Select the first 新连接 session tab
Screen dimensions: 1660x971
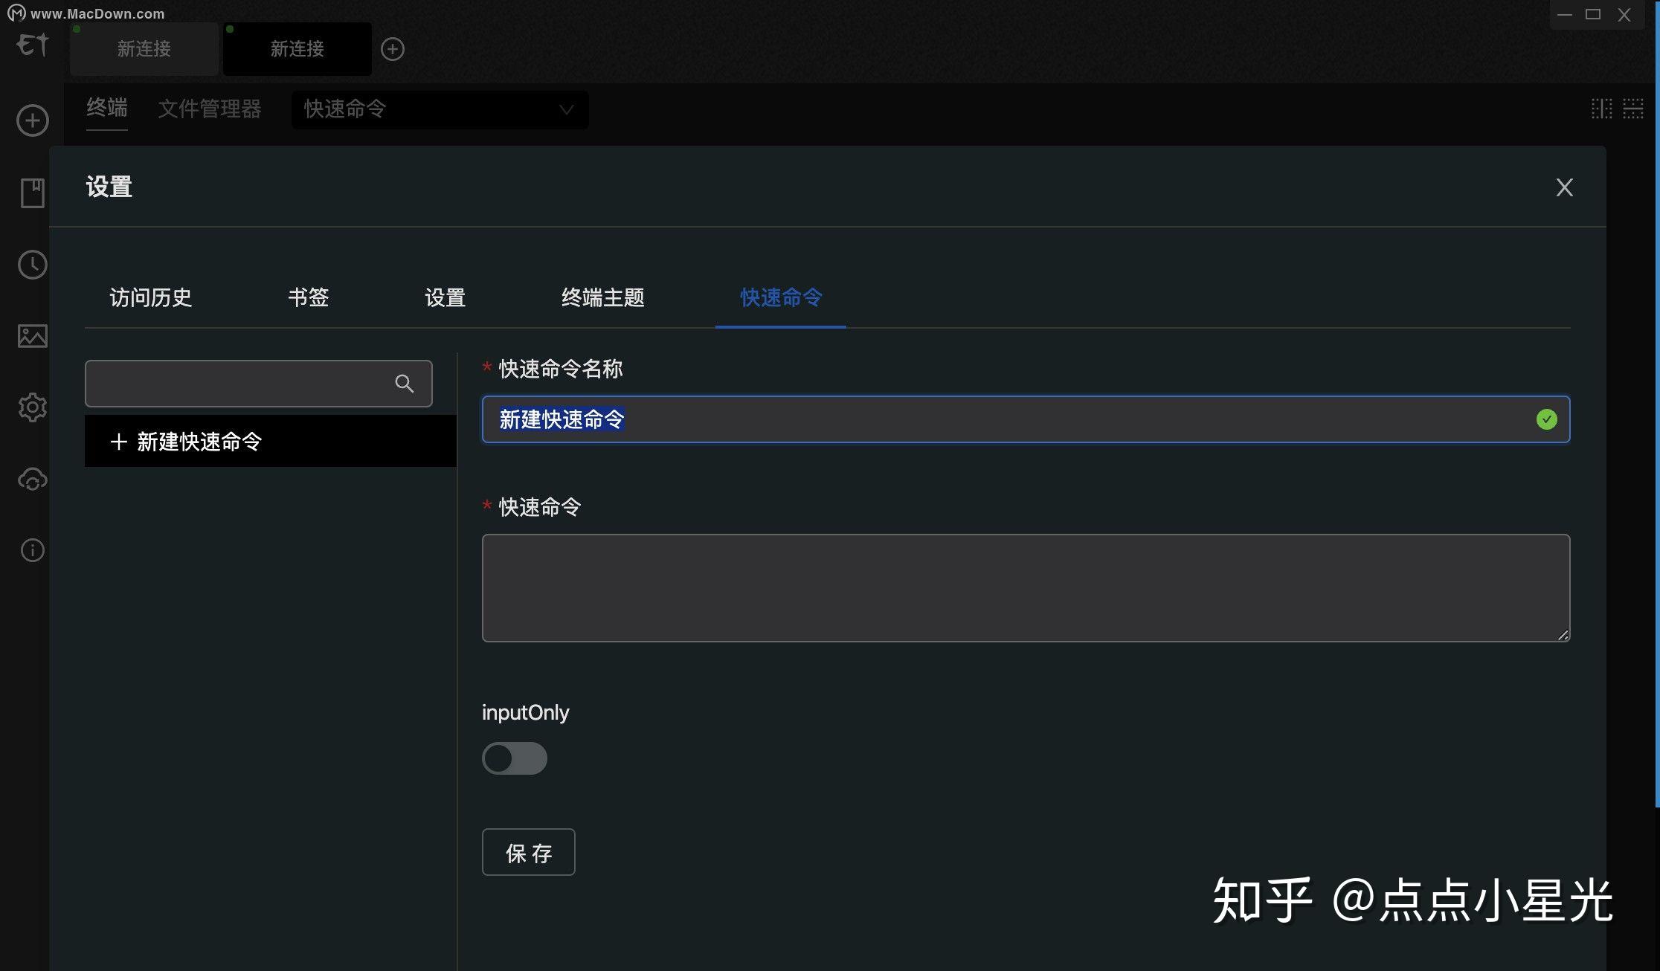144,49
